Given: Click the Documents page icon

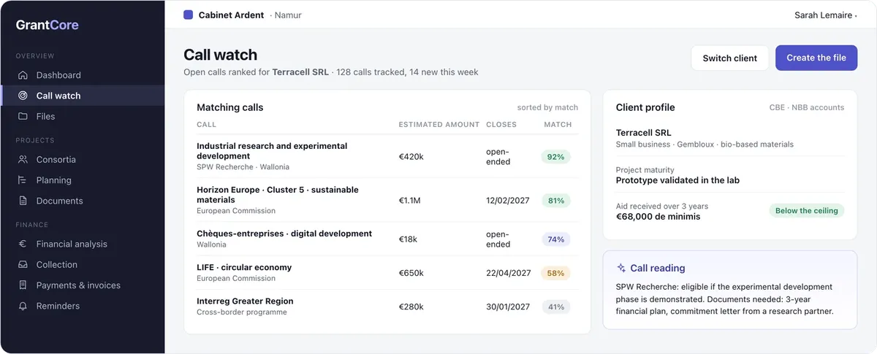Looking at the screenshot, I should pyautogui.click(x=23, y=201).
